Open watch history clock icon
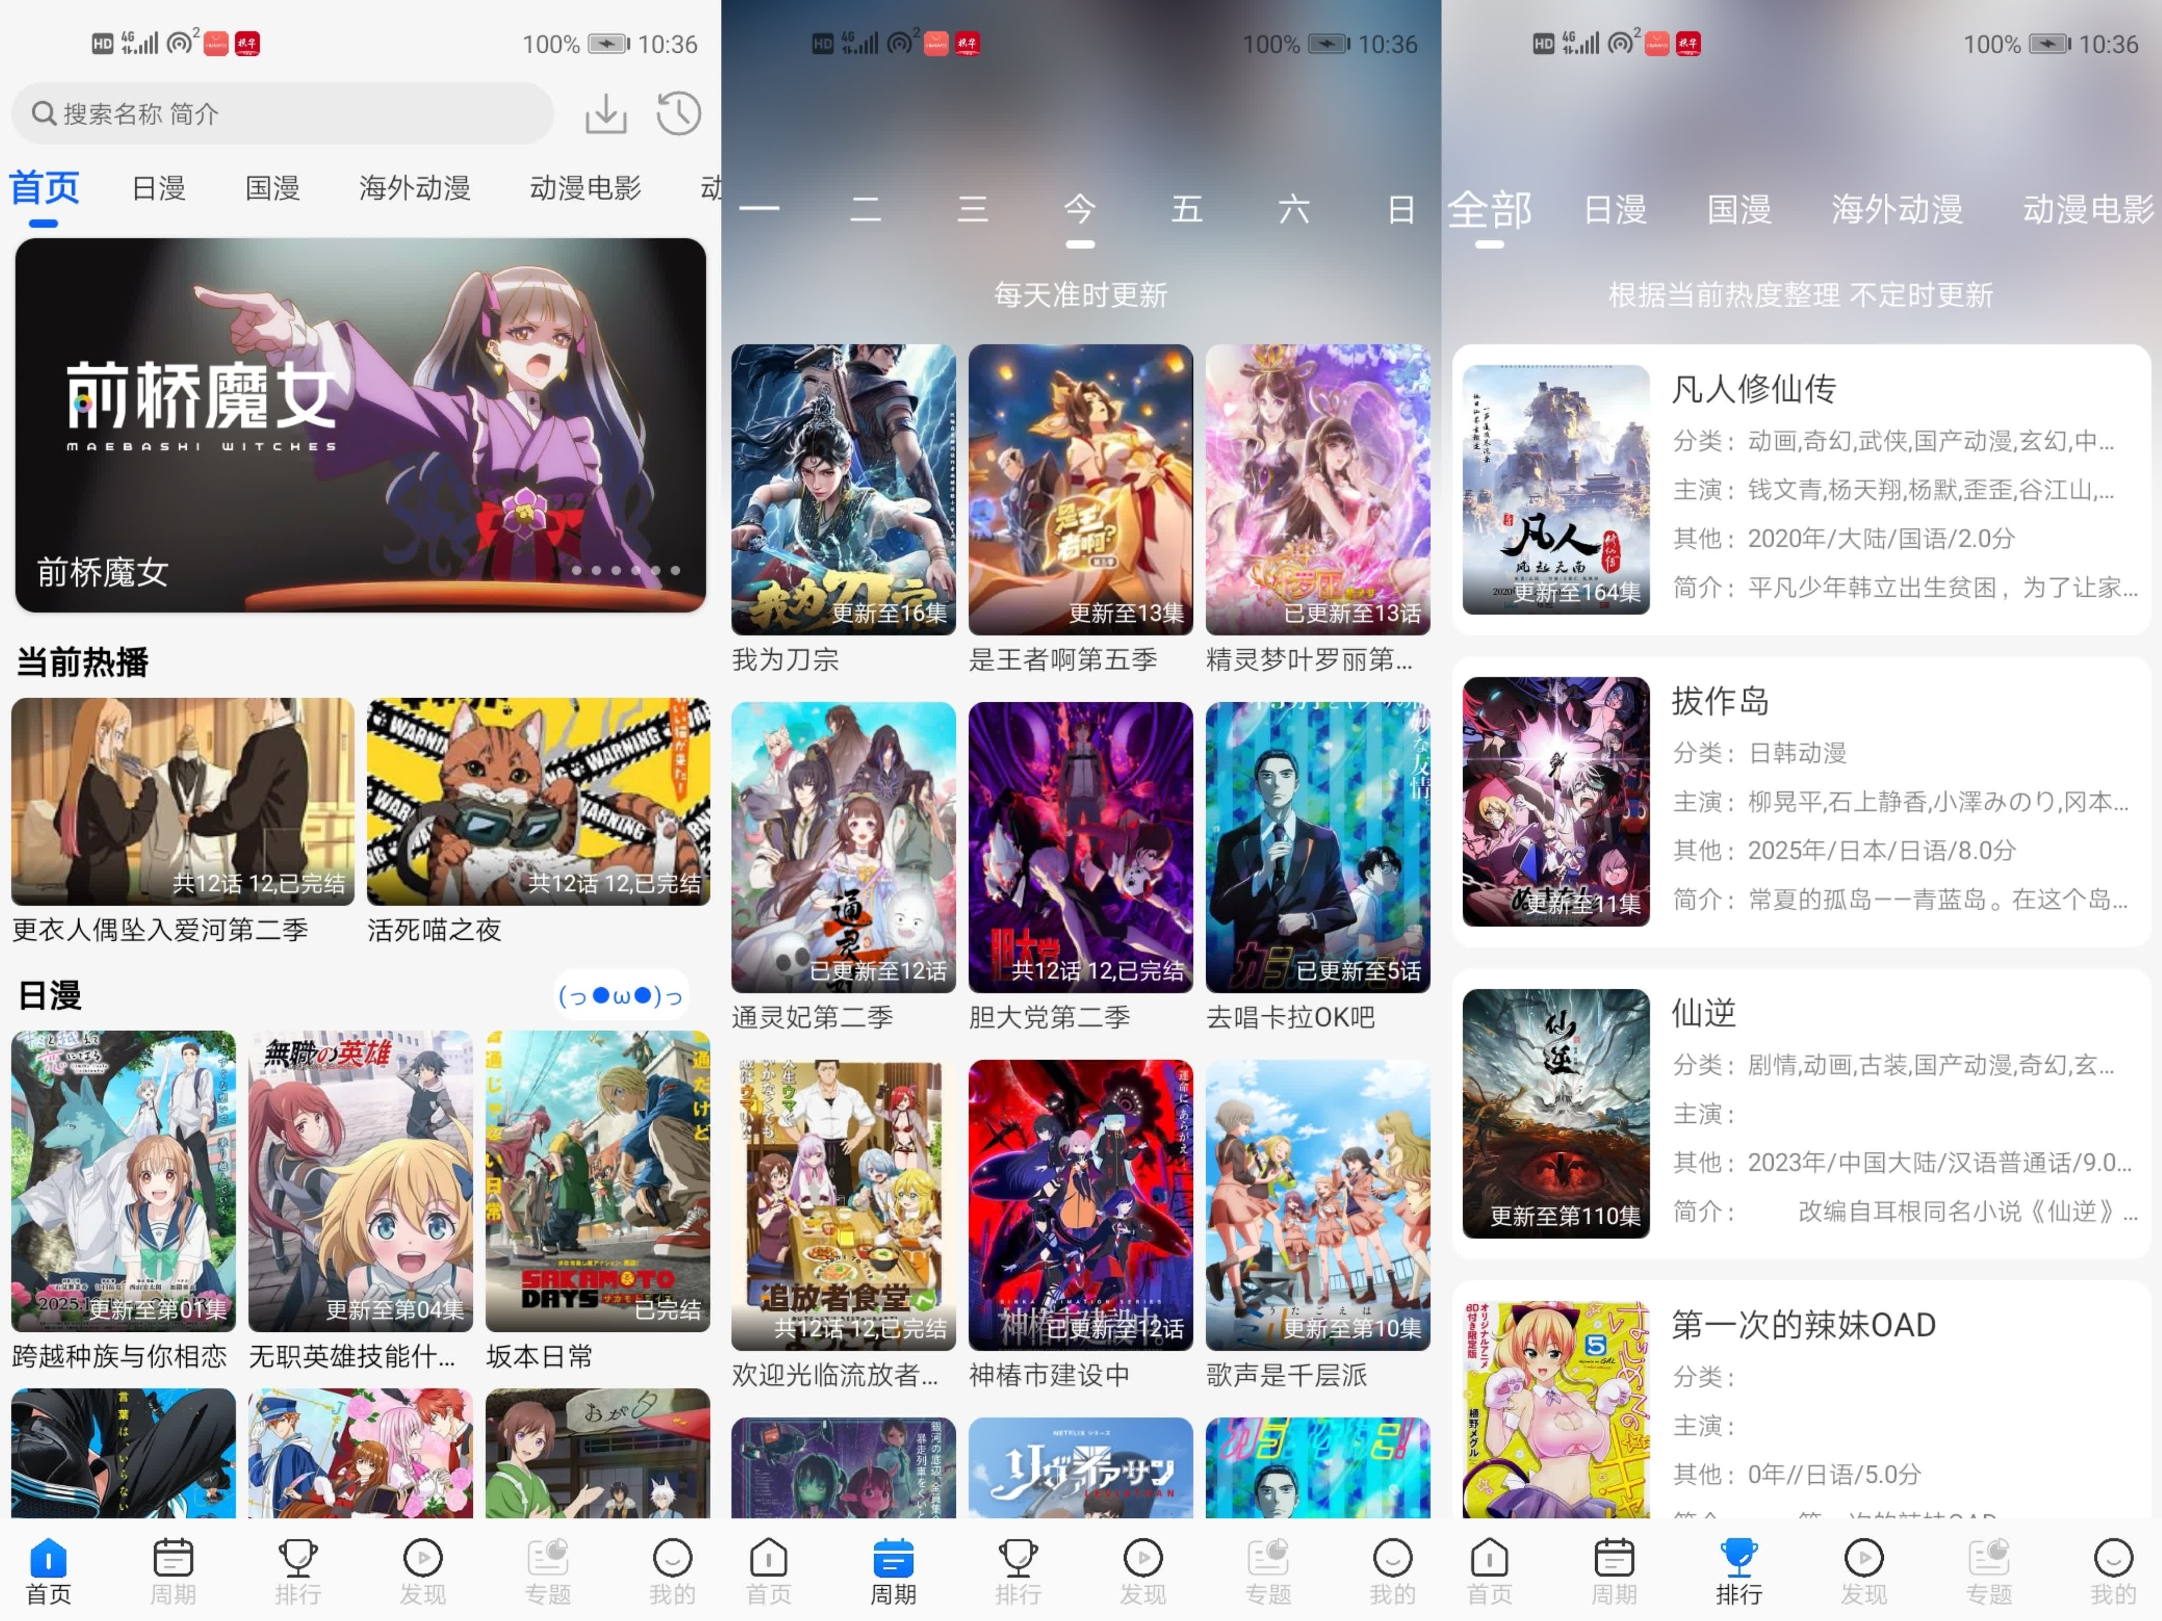 click(678, 113)
